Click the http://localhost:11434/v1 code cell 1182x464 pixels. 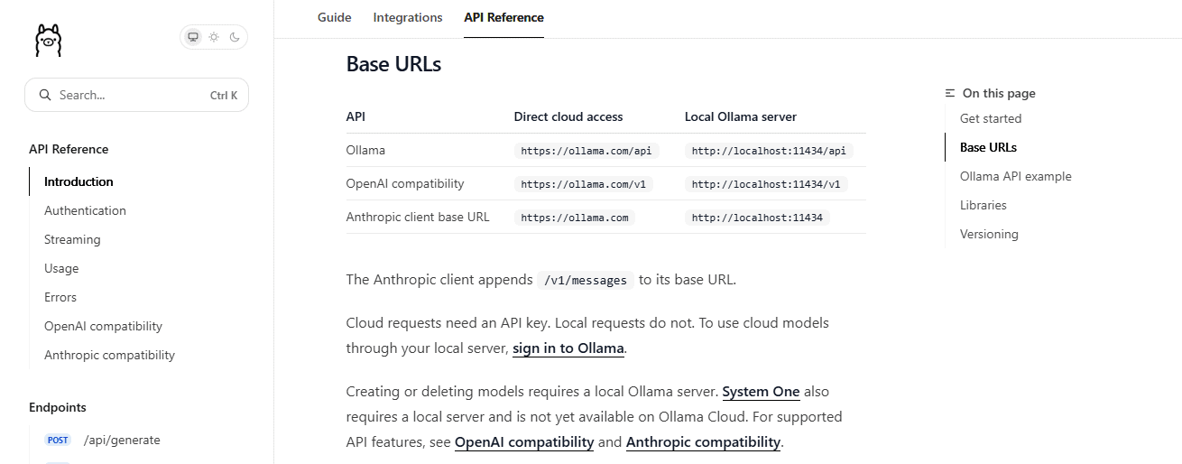[765, 184]
